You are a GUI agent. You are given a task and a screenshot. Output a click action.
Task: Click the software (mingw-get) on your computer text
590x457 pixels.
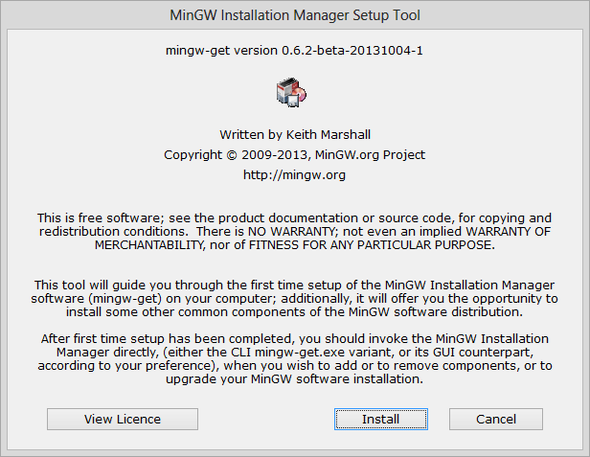tap(153, 299)
